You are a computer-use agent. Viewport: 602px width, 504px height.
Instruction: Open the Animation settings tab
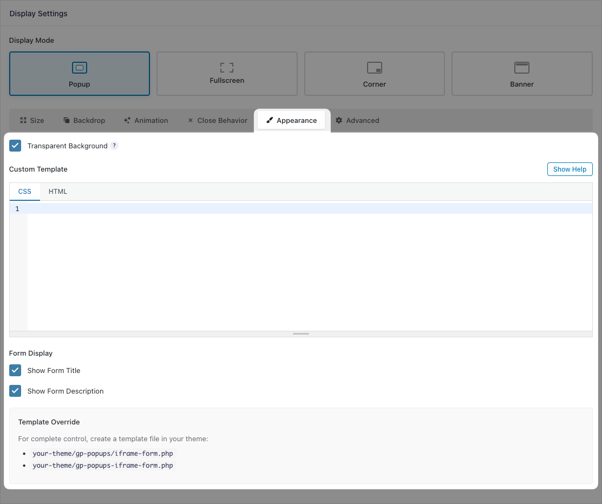coord(146,120)
